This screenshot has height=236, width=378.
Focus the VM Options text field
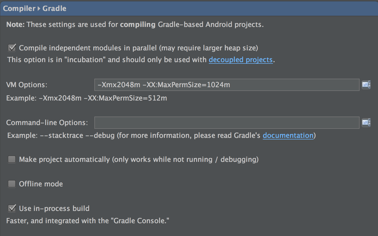click(x=227, y=85)
